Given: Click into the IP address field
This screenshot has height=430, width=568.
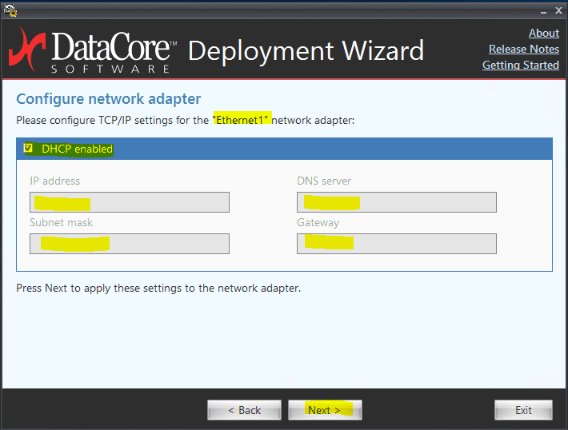Looking at the screenshot, I should coord(130,202).
